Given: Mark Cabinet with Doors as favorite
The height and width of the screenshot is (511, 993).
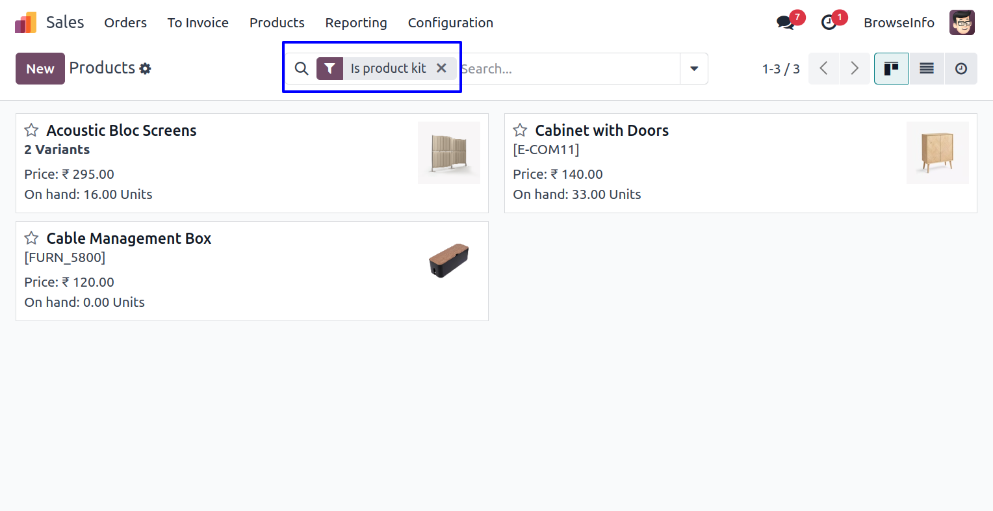Looking at the screenshot, I should (520, 130).
